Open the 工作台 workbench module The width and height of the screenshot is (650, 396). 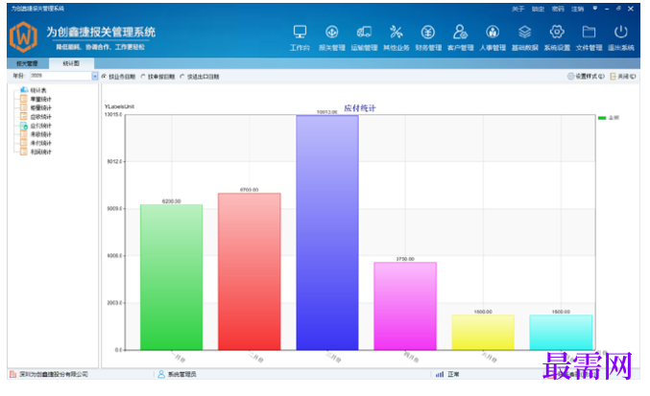(300, 37)
